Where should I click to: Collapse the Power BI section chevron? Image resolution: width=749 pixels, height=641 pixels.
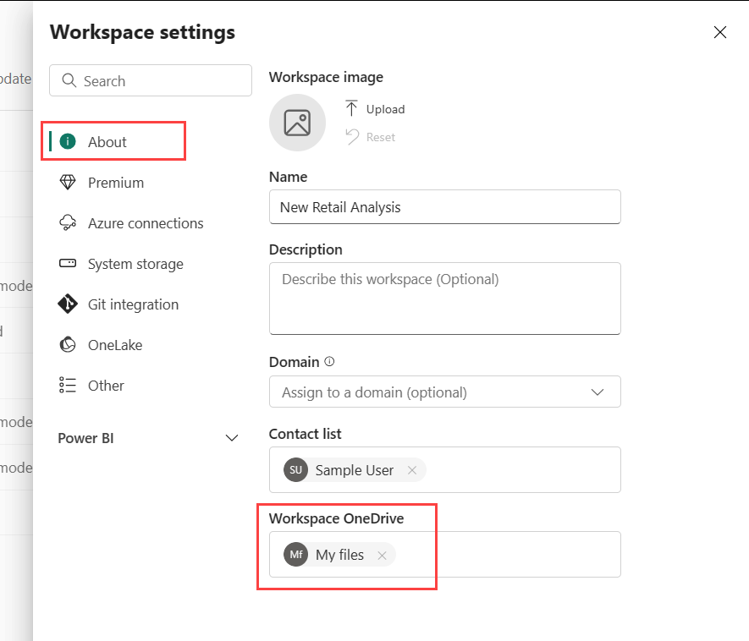232,438
